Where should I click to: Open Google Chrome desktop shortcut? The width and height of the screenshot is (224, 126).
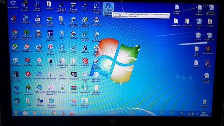14,34
